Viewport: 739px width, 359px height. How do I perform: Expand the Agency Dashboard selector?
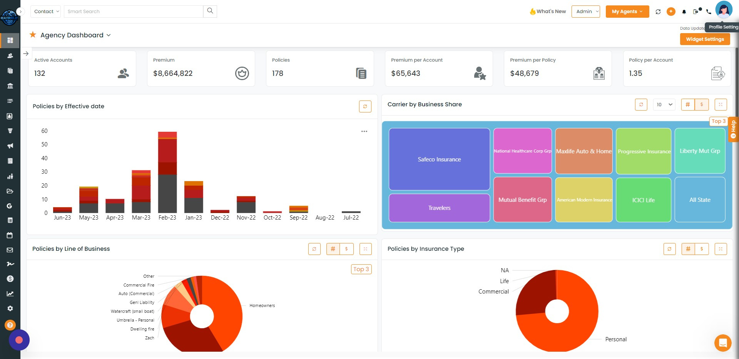point(108,35)
